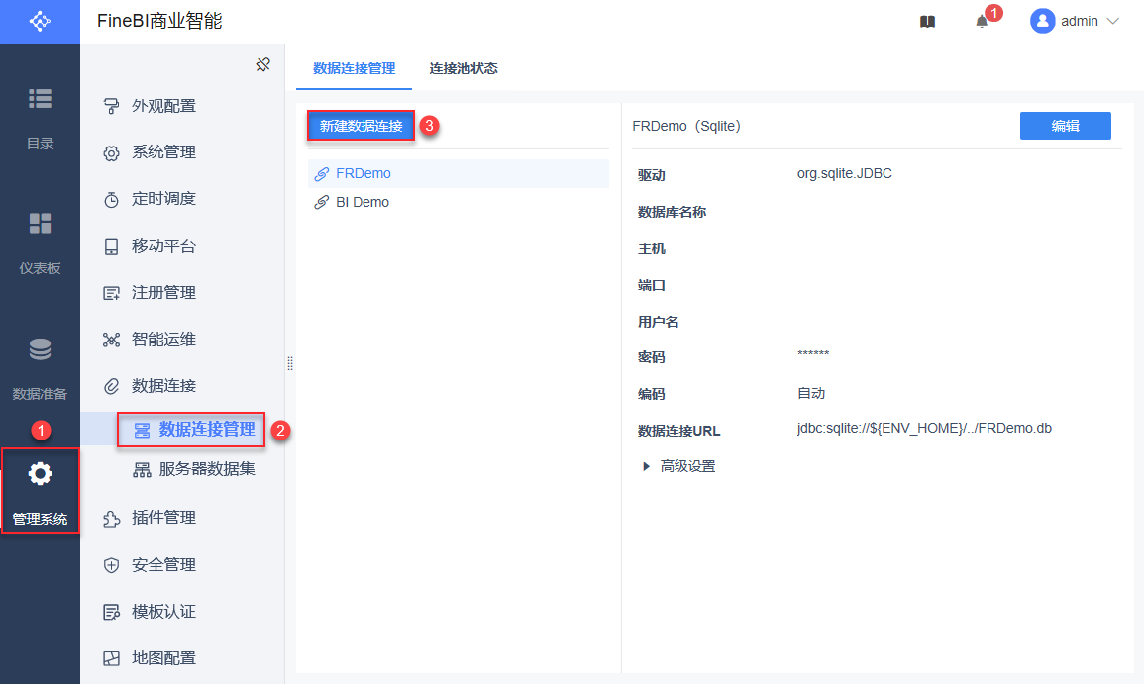This screenshot has width=1144, height=684.
Task: Click the FineBI商业智能 header title
Action: click(x=159, y=21)
